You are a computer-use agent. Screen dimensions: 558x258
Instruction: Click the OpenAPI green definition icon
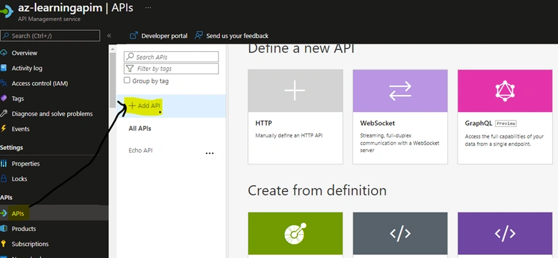tap(295, 233)
